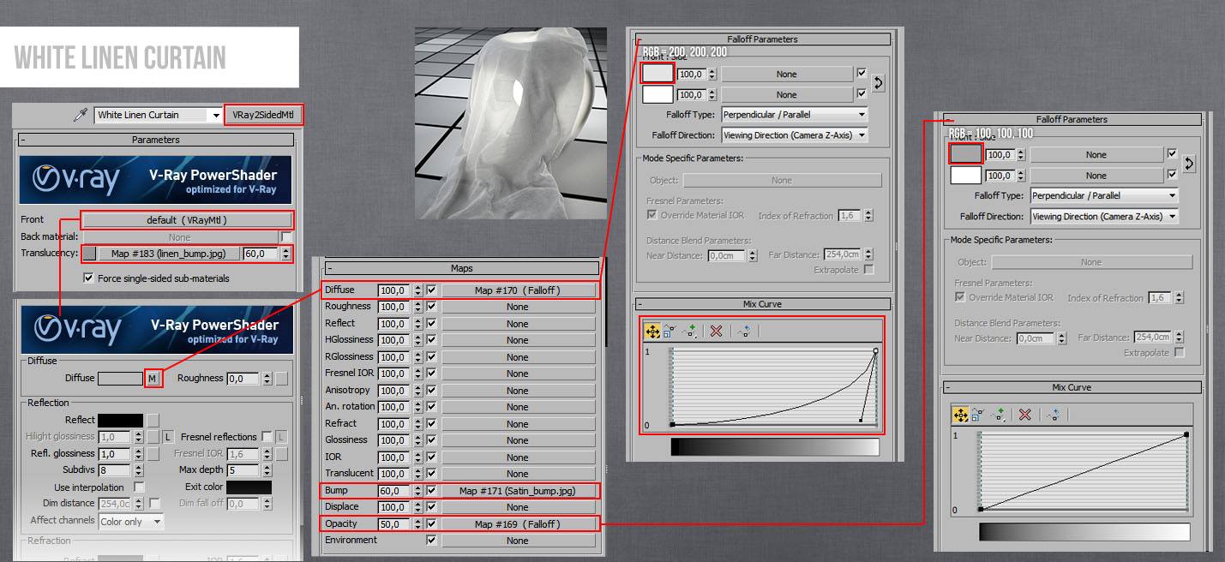
Task: Click the M map button beside Diffuse
Action: (153, 378)
